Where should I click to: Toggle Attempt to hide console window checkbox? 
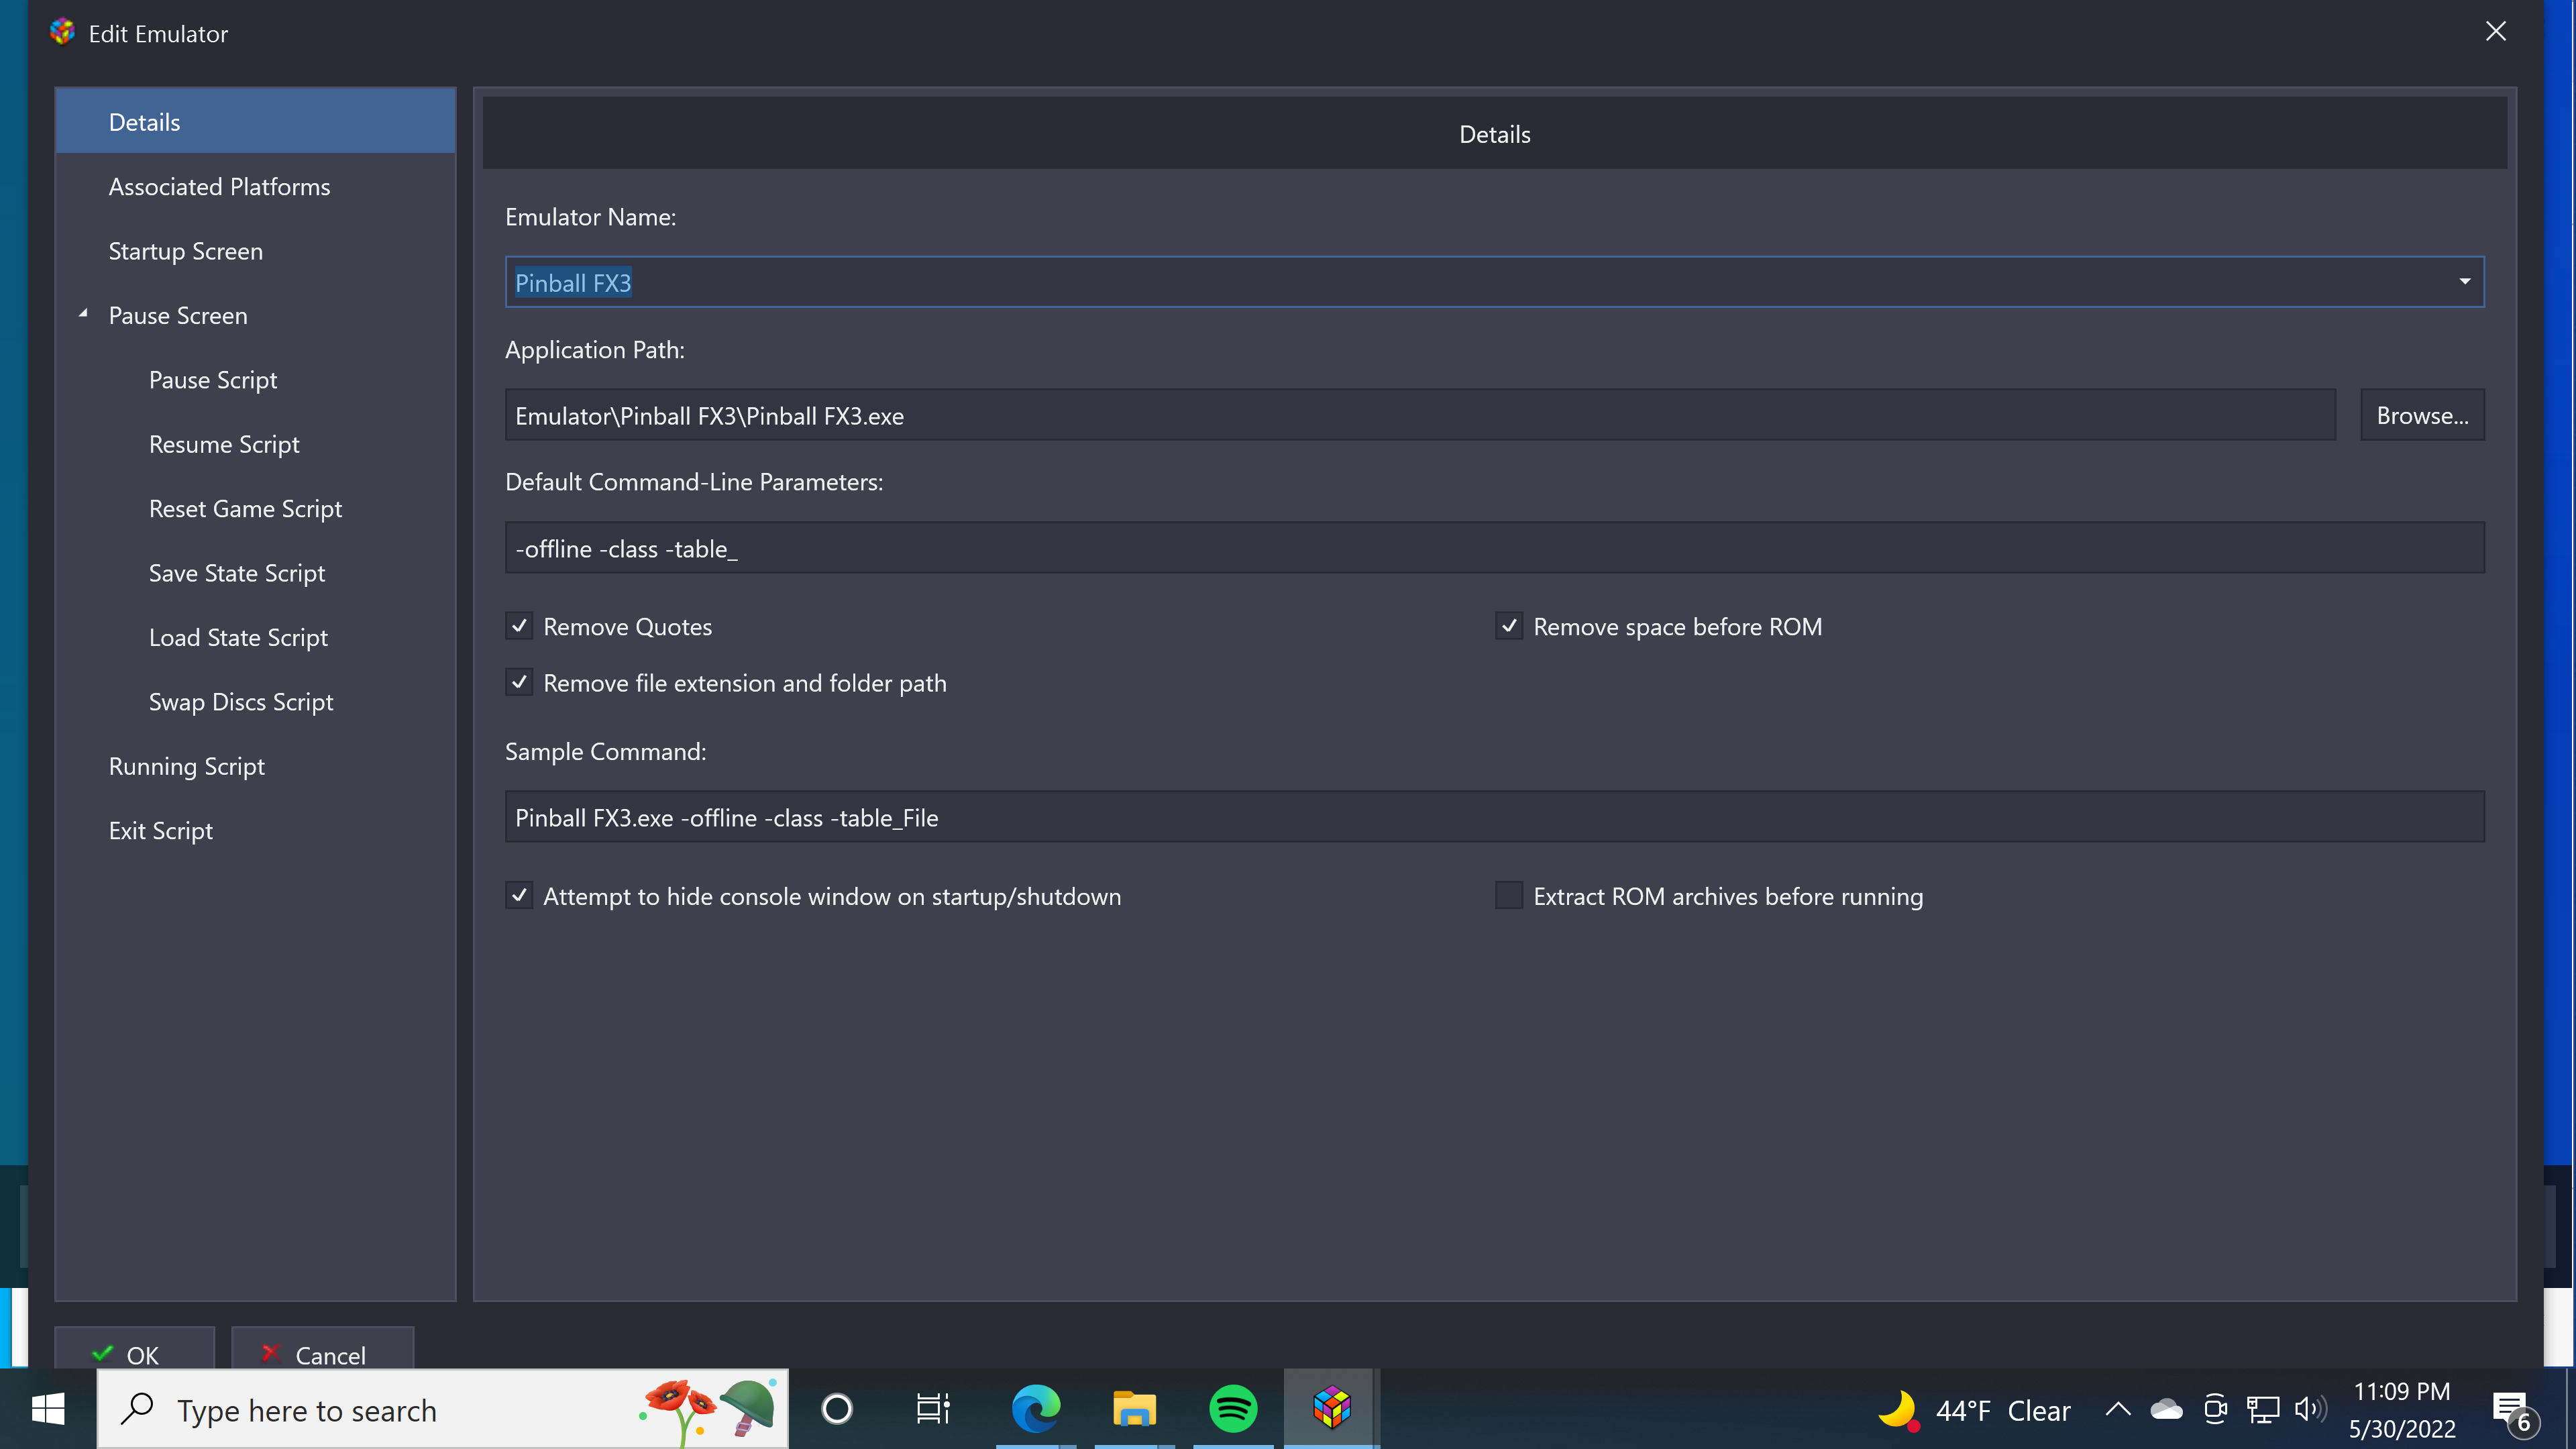pos(519,895)
